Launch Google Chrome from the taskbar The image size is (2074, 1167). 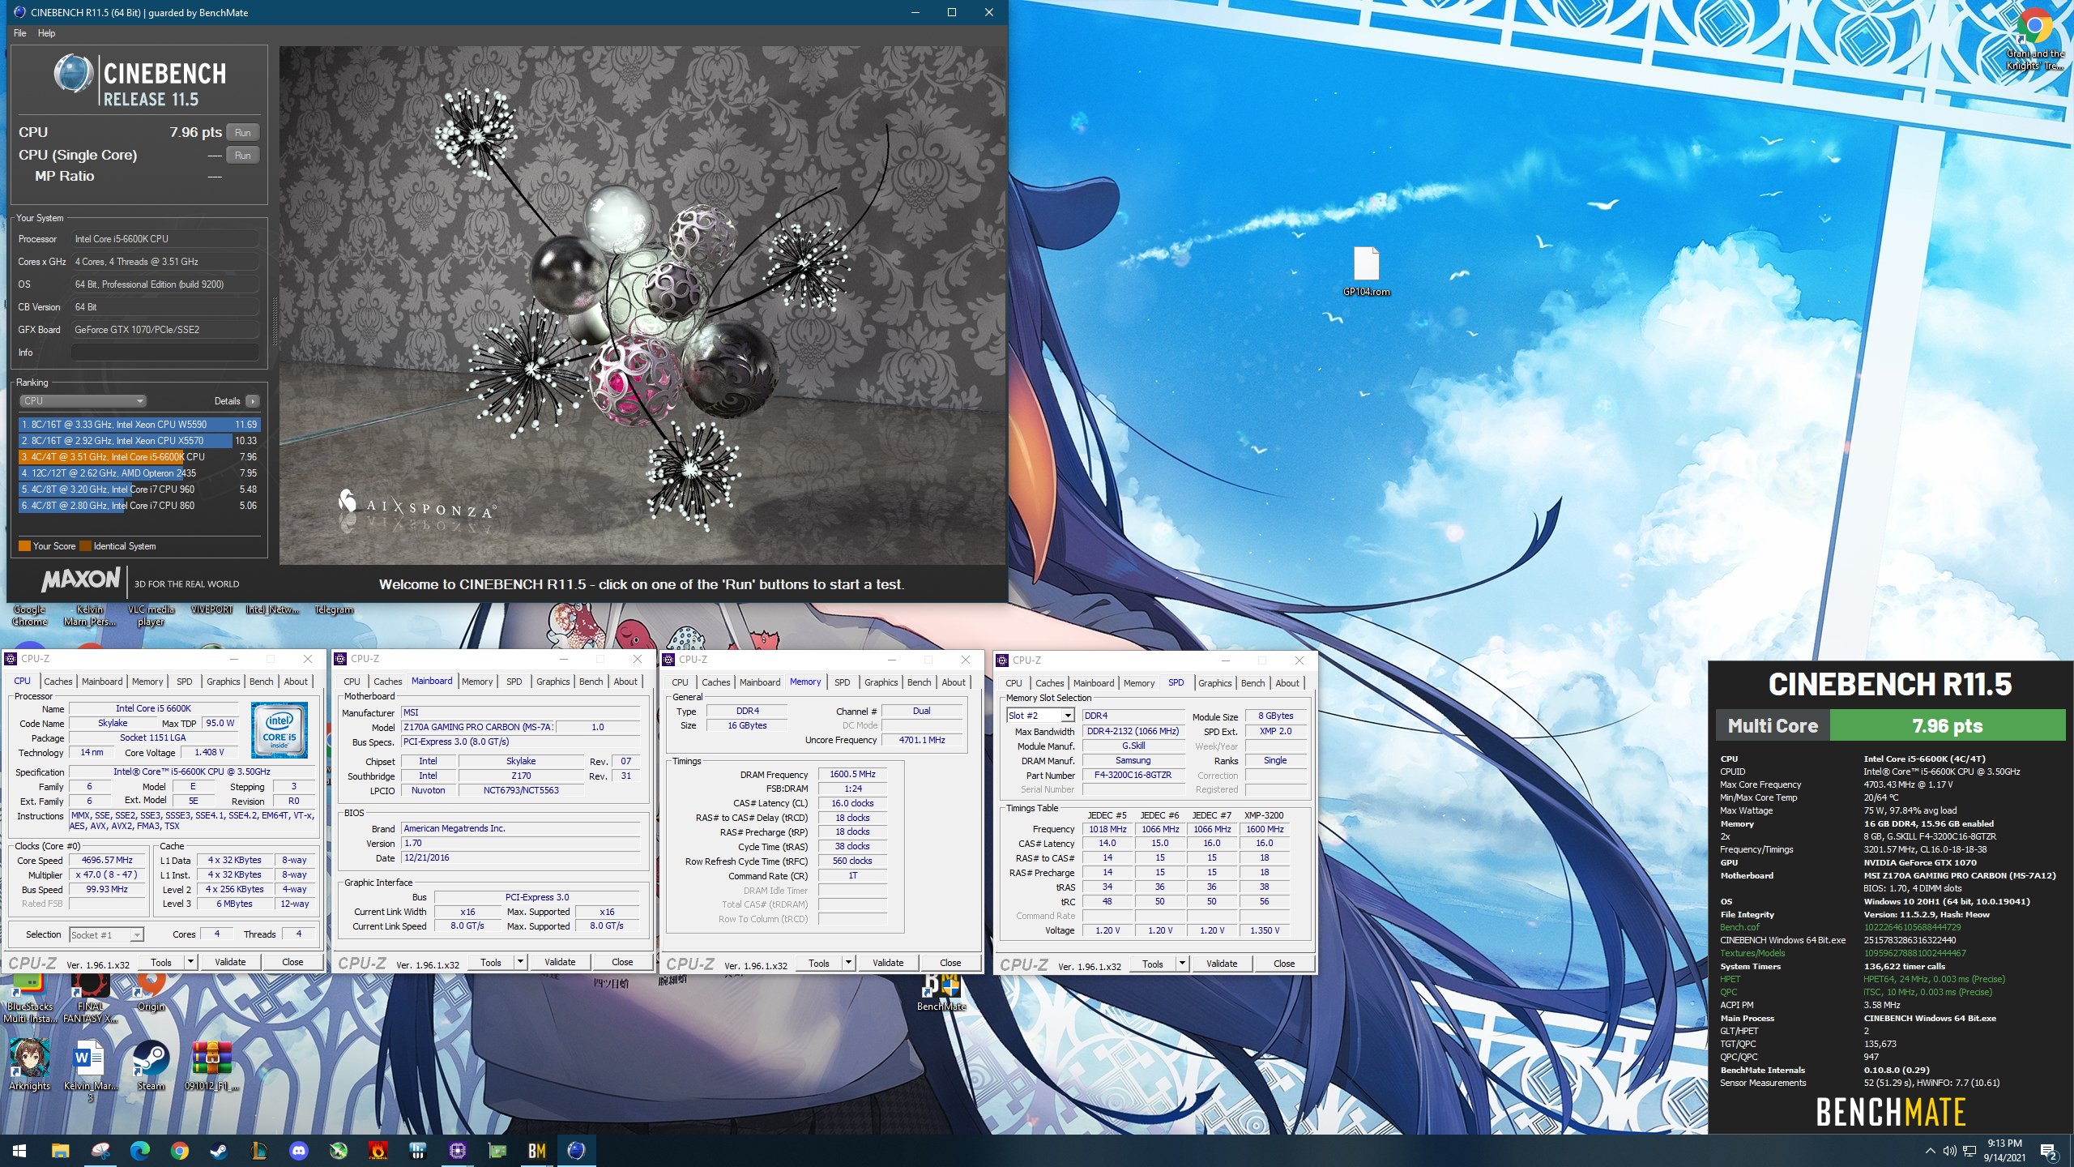coord(180,1151)
